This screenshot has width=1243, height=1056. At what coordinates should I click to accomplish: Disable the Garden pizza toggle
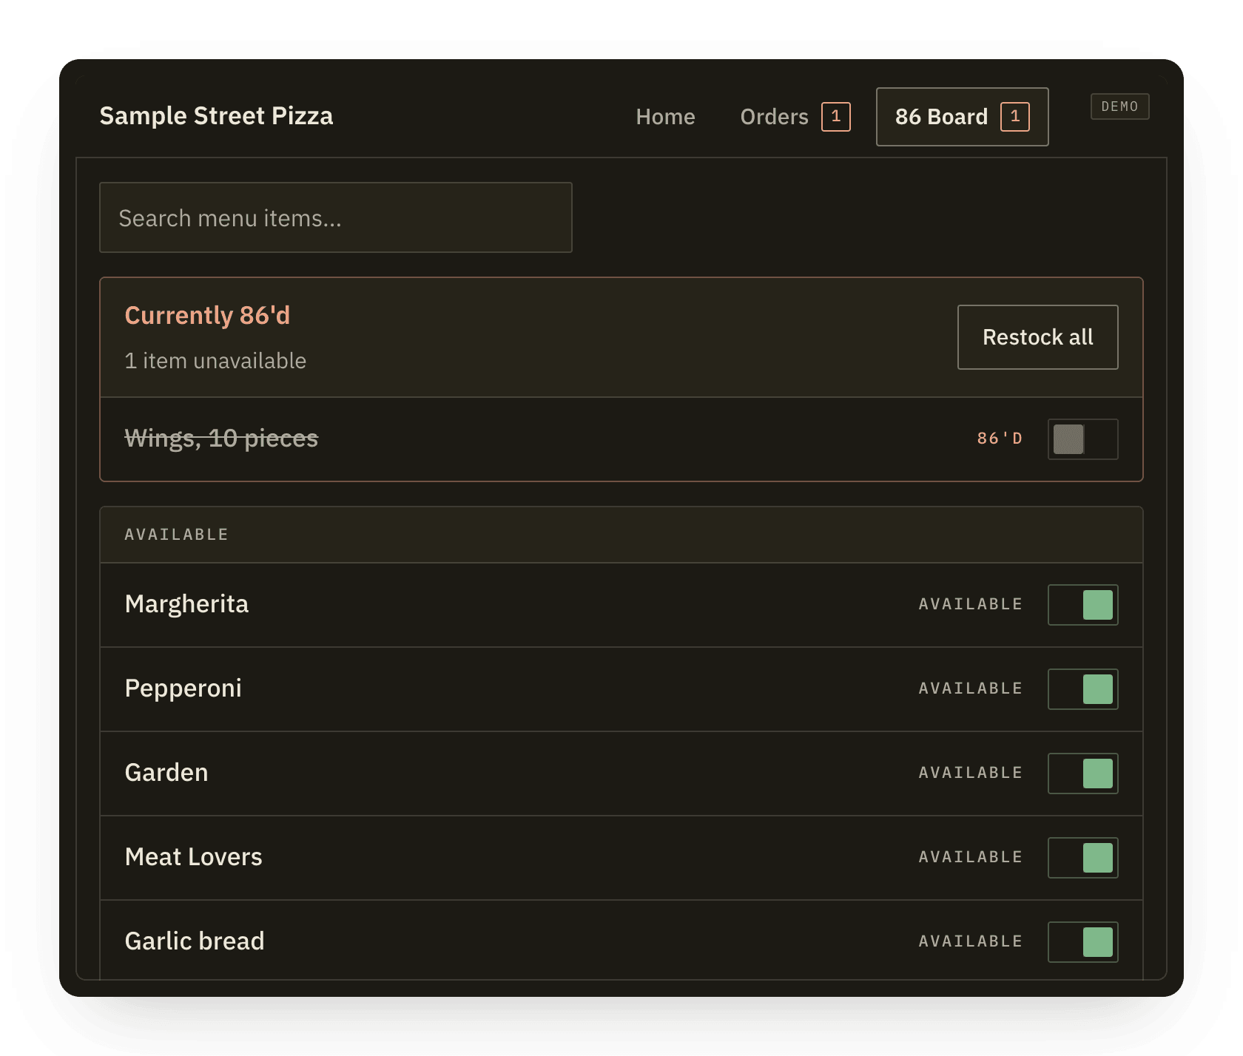pyautogui.click(x=1082, y=774)
